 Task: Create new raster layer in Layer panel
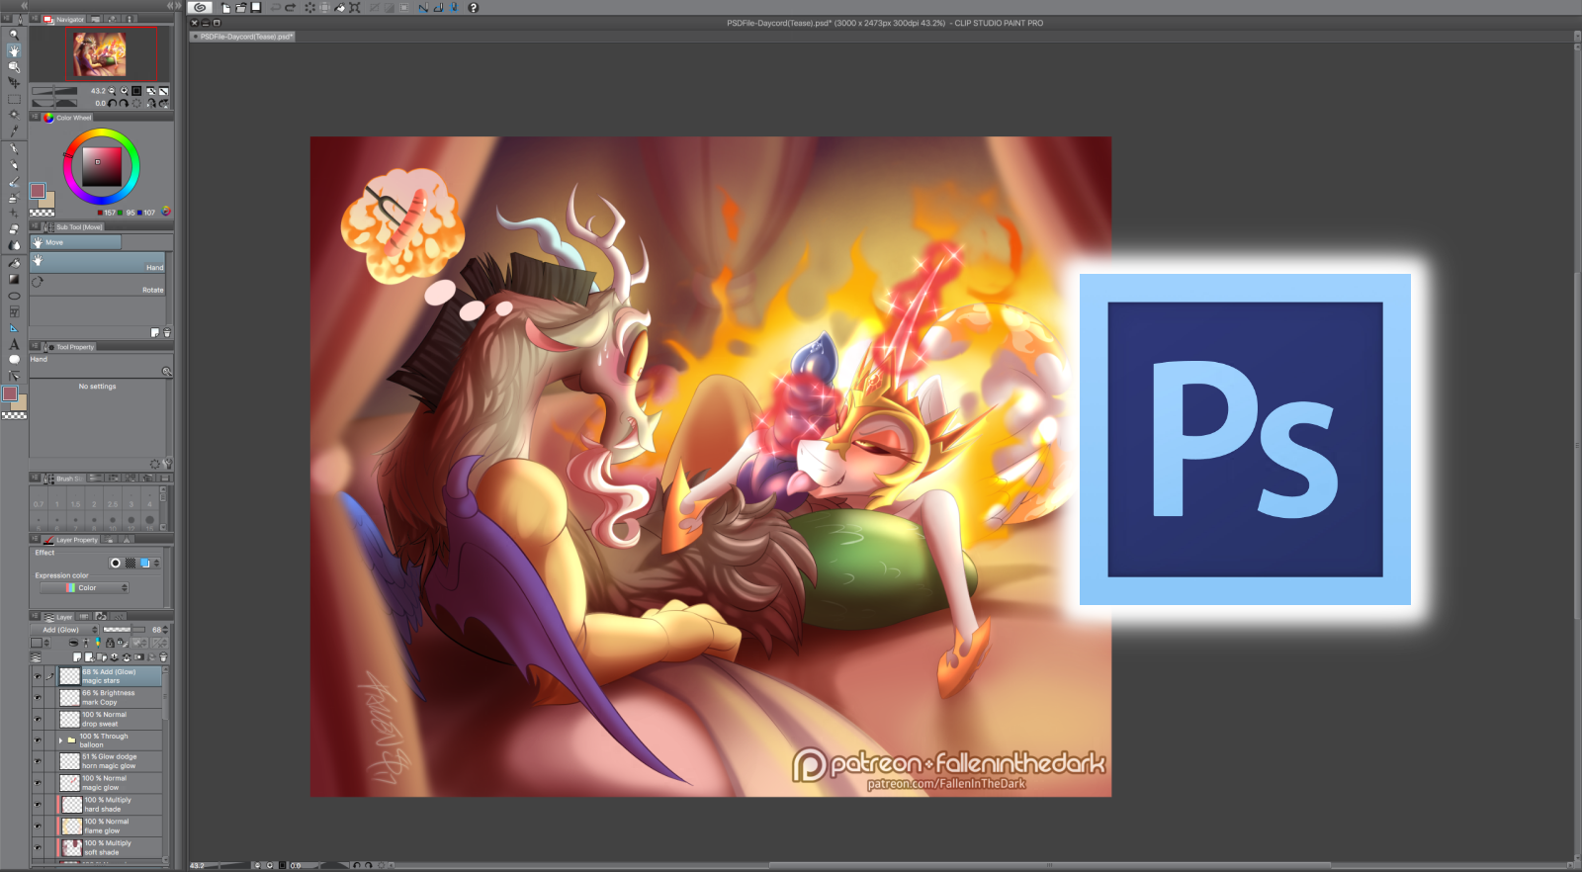coord(77,656)
